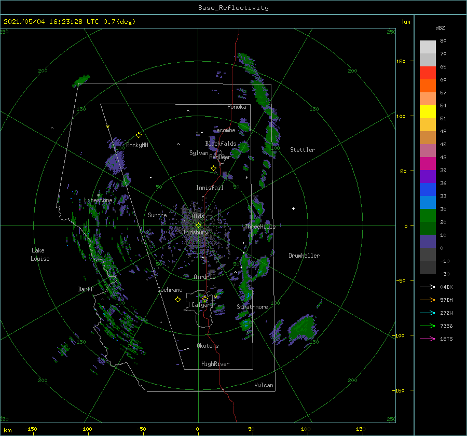Click the Airdrie label
The width and height of the screenshot is (467, 436).
click(x=204, y=277)
